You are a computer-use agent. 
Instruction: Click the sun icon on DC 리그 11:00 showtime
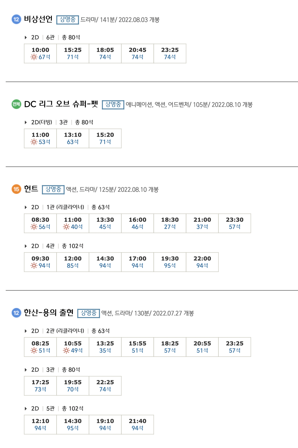pos(34,142)
